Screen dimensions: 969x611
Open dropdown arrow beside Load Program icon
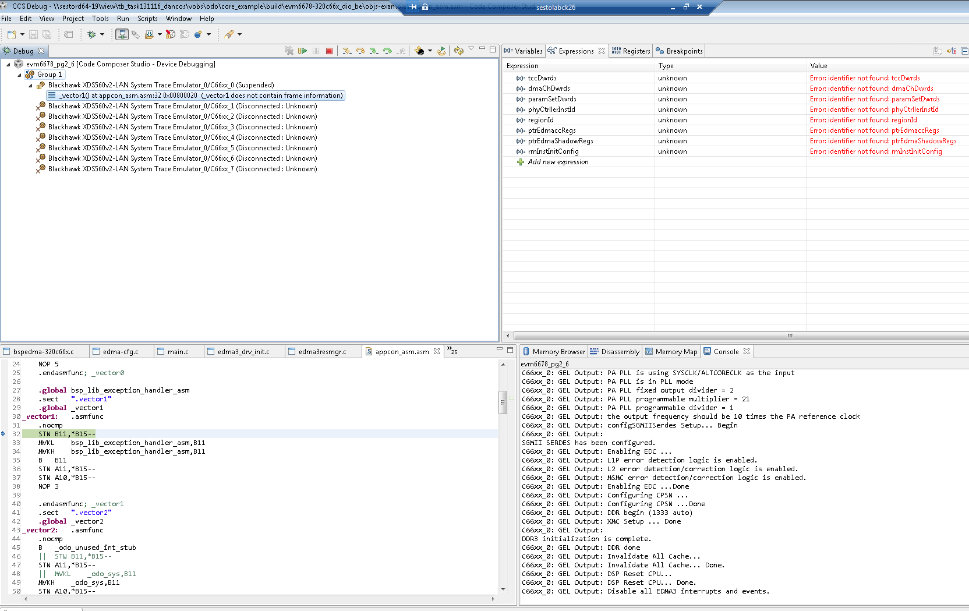point(160,34)
